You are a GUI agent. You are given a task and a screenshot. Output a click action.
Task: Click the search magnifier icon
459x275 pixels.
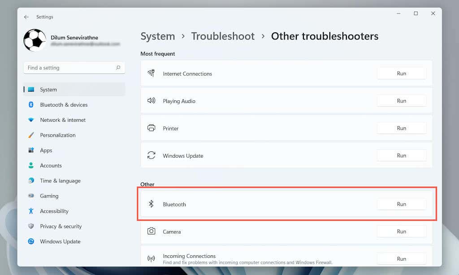pos(118,68)
